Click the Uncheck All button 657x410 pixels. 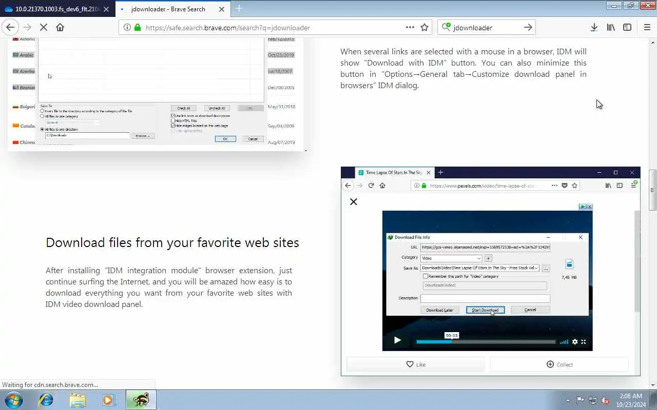coord(216,108)
